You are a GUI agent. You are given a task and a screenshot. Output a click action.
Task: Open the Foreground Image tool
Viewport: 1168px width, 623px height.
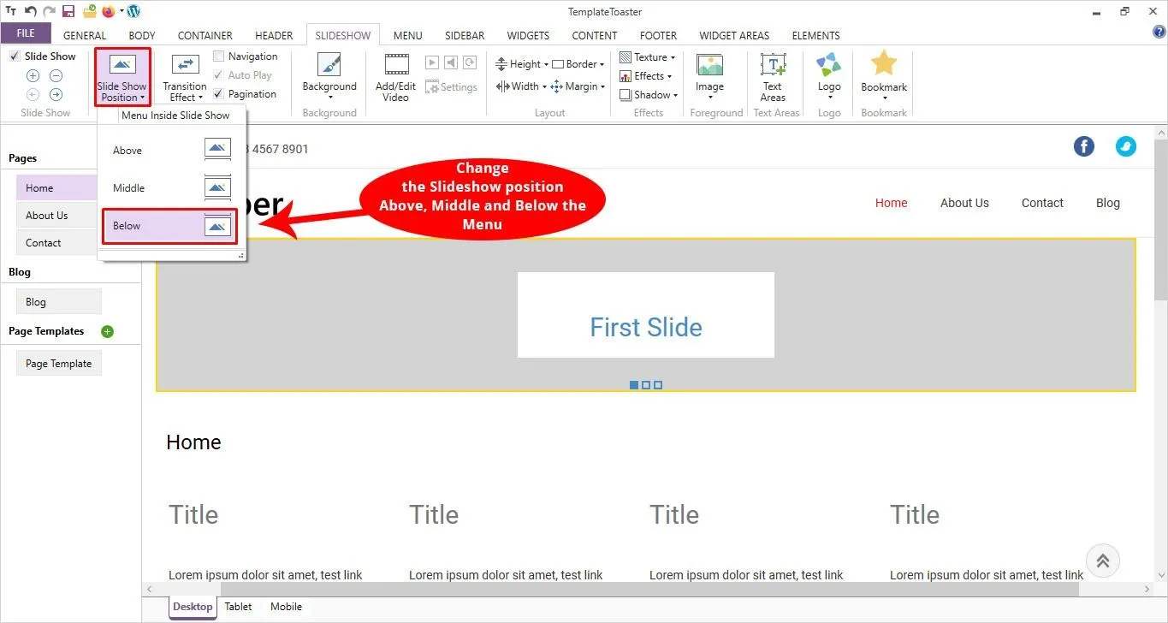pos(709,66)
